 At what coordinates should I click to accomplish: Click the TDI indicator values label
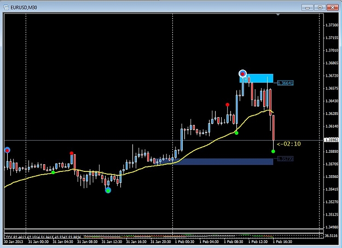coord(44,237)
